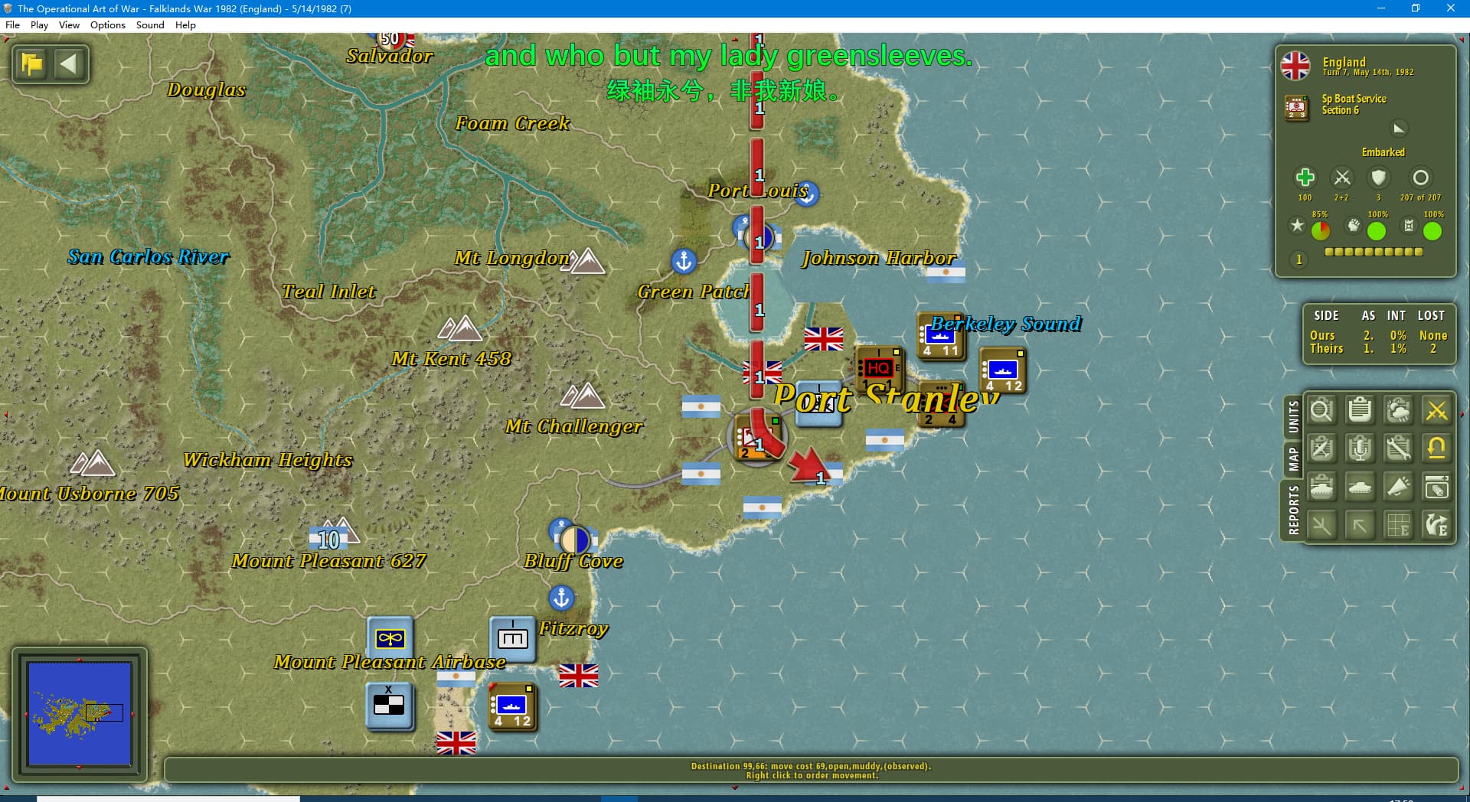Select the 4 12 ship near Berkeley Sound
The height and width of the screenshot is (802, 1470).
(1003, 370)
